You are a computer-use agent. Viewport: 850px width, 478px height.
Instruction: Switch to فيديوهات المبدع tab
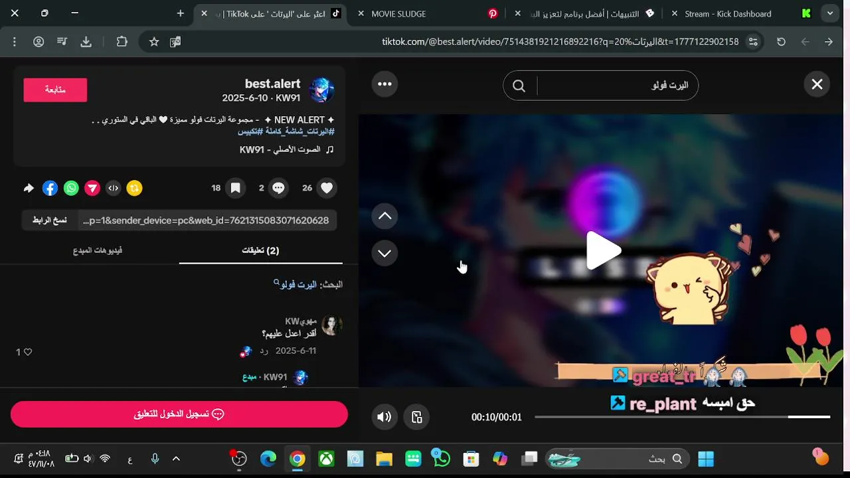point(98,250)
